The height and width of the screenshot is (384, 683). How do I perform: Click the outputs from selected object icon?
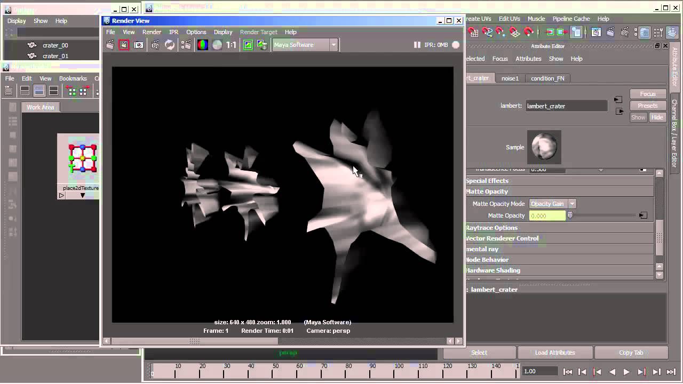[x=561, y=32]
